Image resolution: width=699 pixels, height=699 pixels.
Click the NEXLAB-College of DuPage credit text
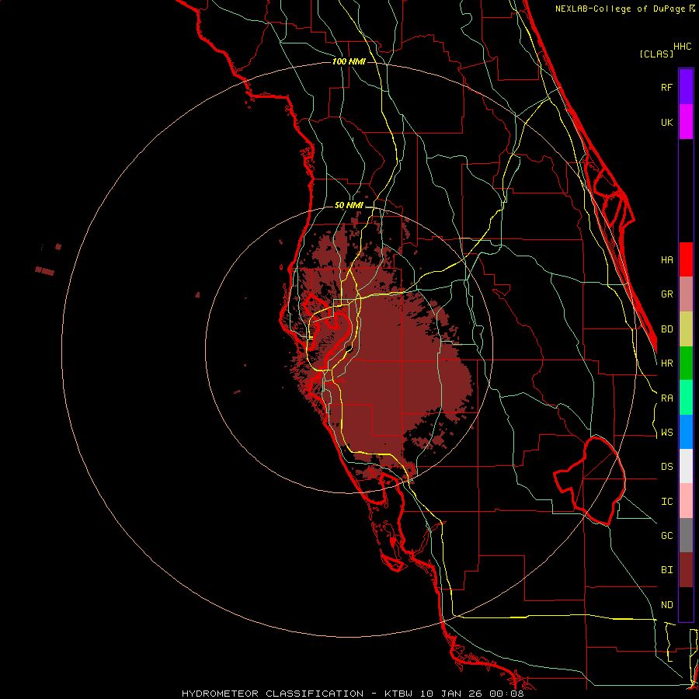[620, 9]
